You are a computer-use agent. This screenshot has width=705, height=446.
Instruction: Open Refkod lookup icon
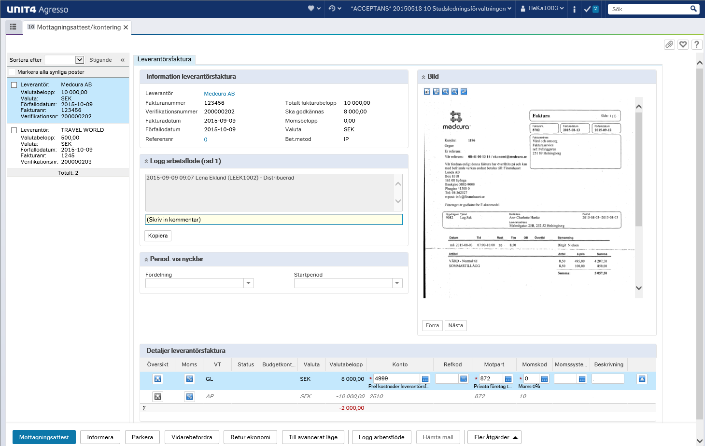tap(464, 379)
